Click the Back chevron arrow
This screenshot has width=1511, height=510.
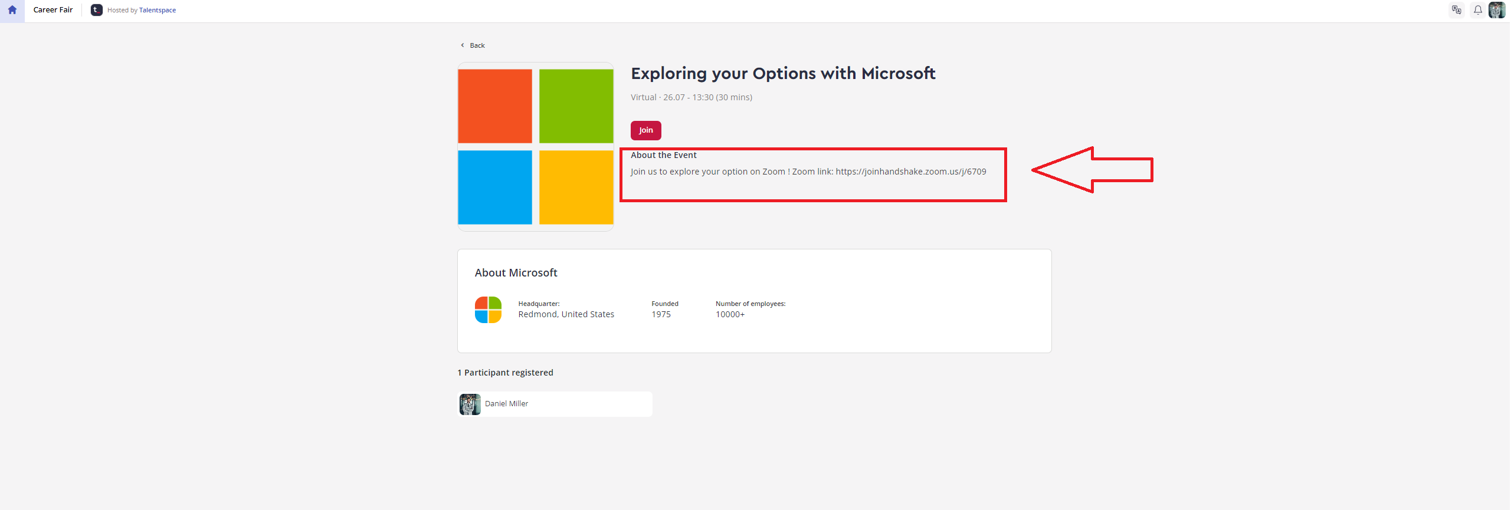point(463,45)
